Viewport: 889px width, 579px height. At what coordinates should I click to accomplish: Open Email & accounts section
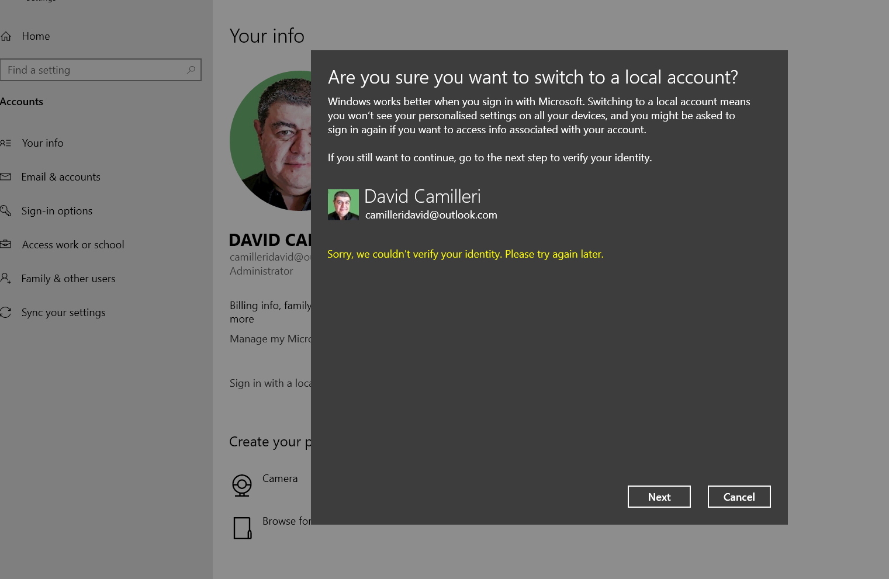pos(61,177)
